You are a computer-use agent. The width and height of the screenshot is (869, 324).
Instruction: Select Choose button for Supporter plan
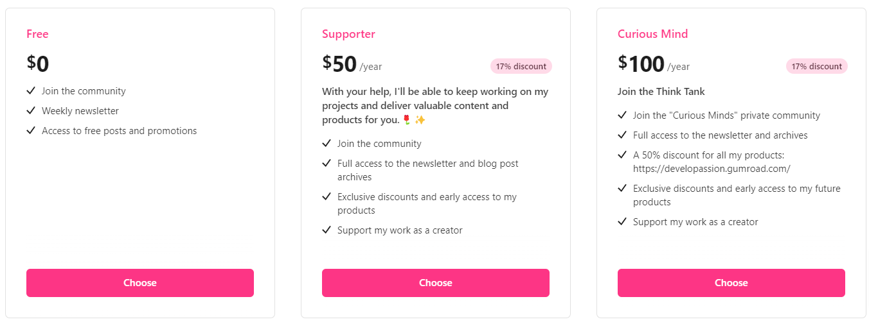pos(435,283)
